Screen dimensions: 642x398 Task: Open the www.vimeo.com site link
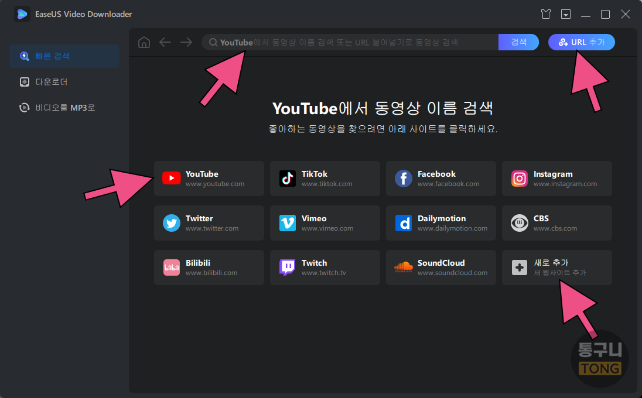(x=327, y=229)
